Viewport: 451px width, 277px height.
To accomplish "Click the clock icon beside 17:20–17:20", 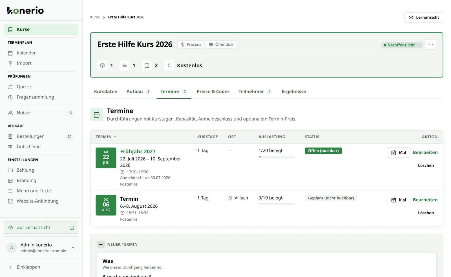I will (x=122, y=172).
